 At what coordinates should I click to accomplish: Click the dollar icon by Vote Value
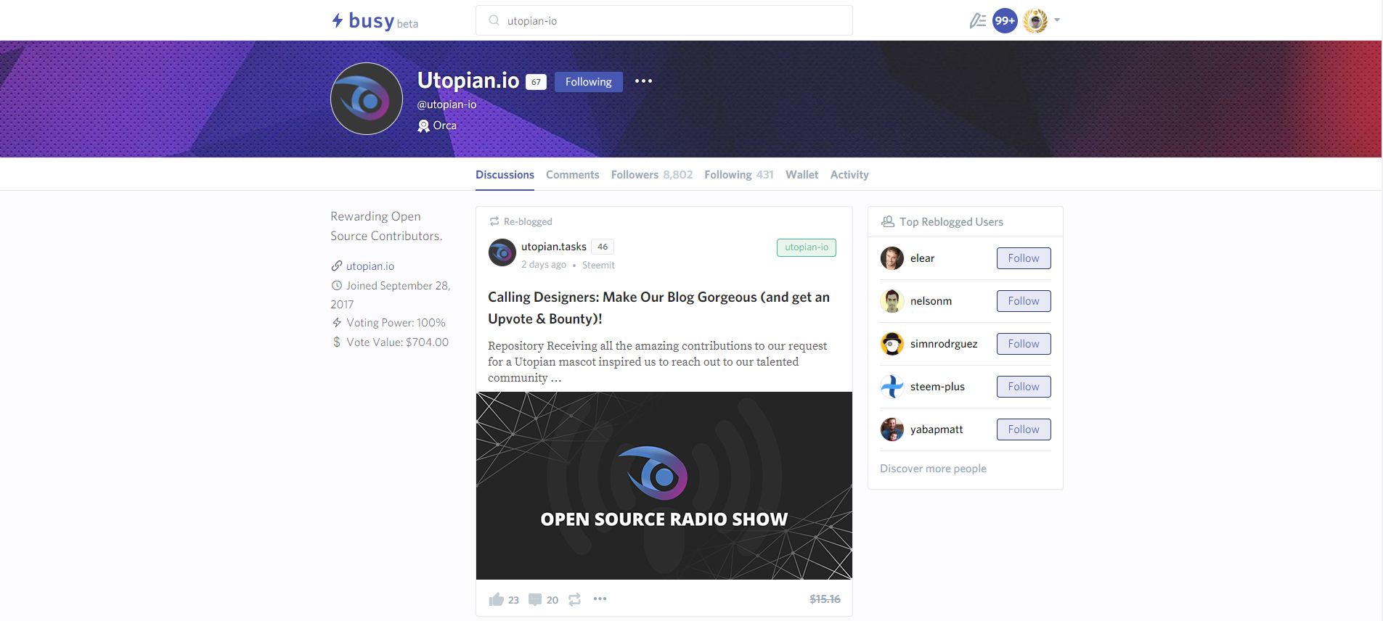[x=337, y=342]
